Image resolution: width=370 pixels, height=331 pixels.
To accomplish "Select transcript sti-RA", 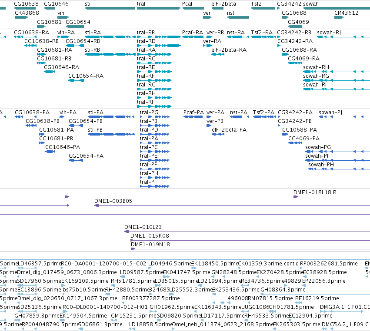I will click(110, 37).
